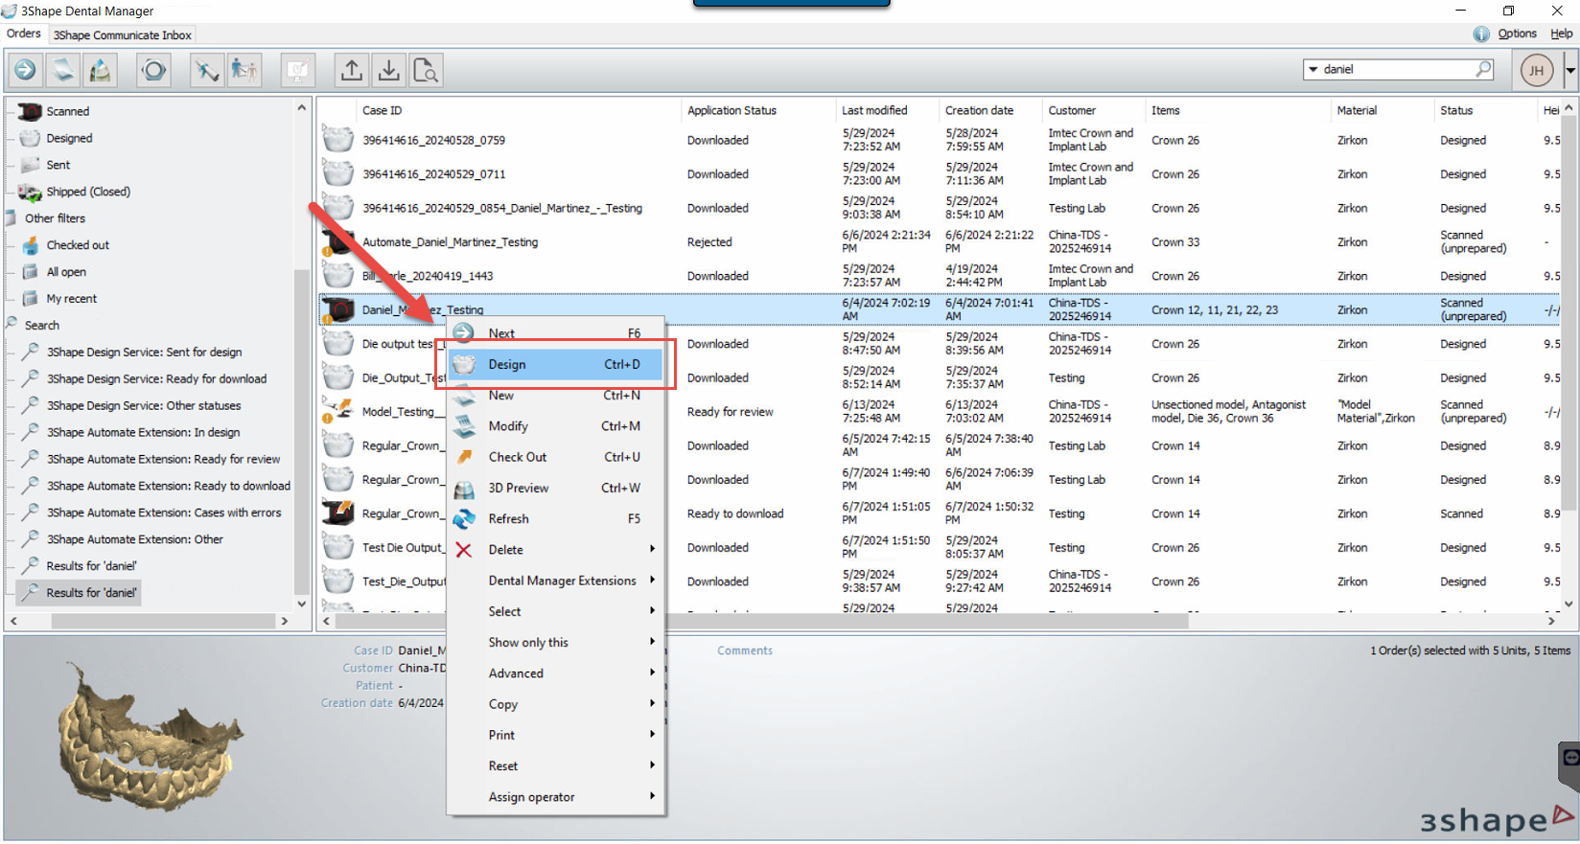This screenshot has height=844, width=1580.
Task: Select 3Shape Automate Extension: Ready for review
Action: tap(163, 459)
